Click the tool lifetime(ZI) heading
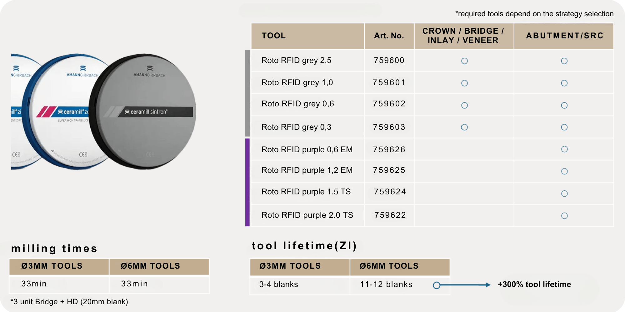 304,246
